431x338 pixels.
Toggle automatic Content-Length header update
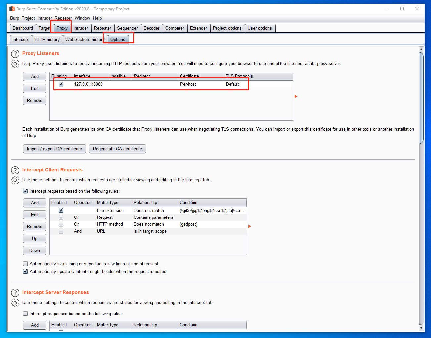click(x=25, y=271)
